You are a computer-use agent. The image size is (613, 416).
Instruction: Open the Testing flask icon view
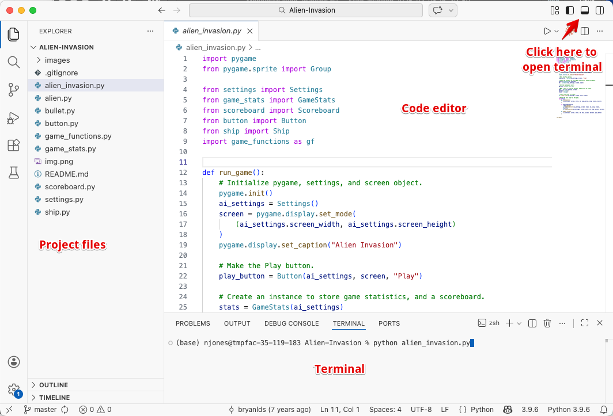click(x=14, y=172)
